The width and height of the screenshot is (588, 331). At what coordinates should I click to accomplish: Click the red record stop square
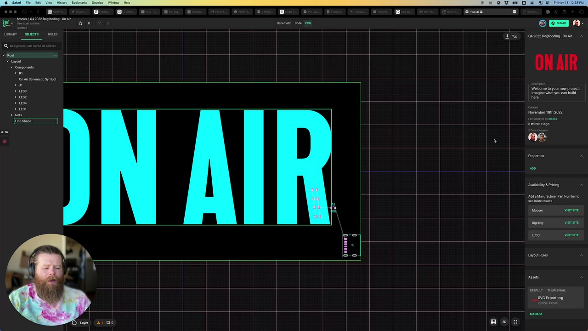point(5,141)
